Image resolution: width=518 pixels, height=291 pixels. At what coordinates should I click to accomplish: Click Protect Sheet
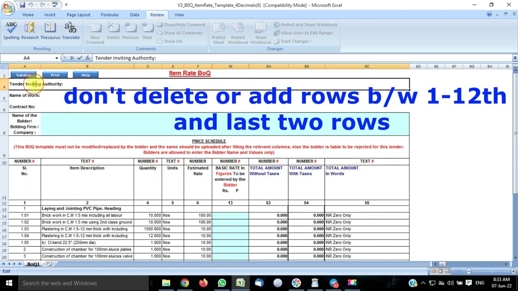[x=219, y=33]
